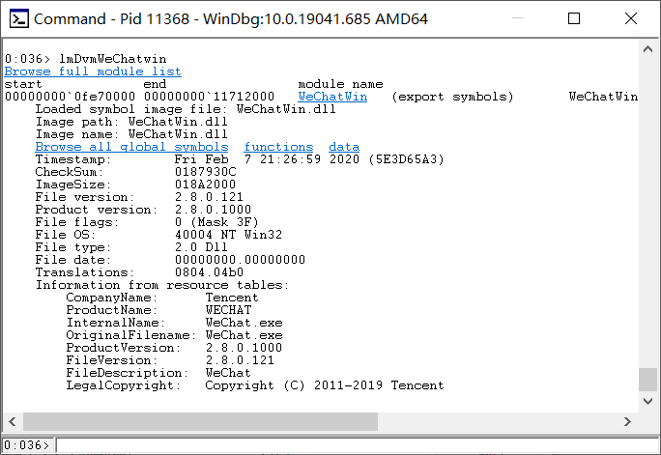This screenshot has width=661, height=455.
Task: Click the ImageSize value 018A2000
Action: click(205, 185)
